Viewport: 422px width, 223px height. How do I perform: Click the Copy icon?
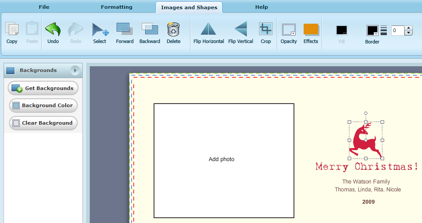pos(12,29)
